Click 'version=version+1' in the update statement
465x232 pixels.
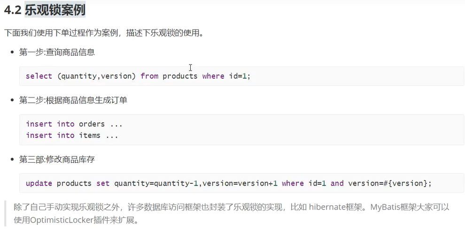point(240,183)
